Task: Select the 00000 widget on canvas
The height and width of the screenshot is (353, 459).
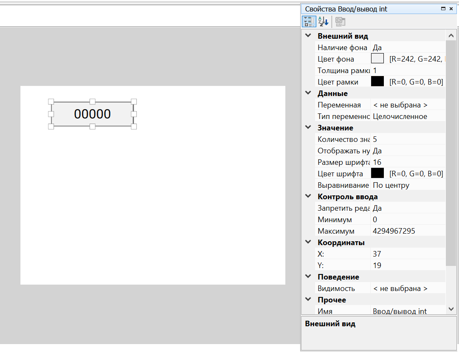Action: click(x=92, y=114)
